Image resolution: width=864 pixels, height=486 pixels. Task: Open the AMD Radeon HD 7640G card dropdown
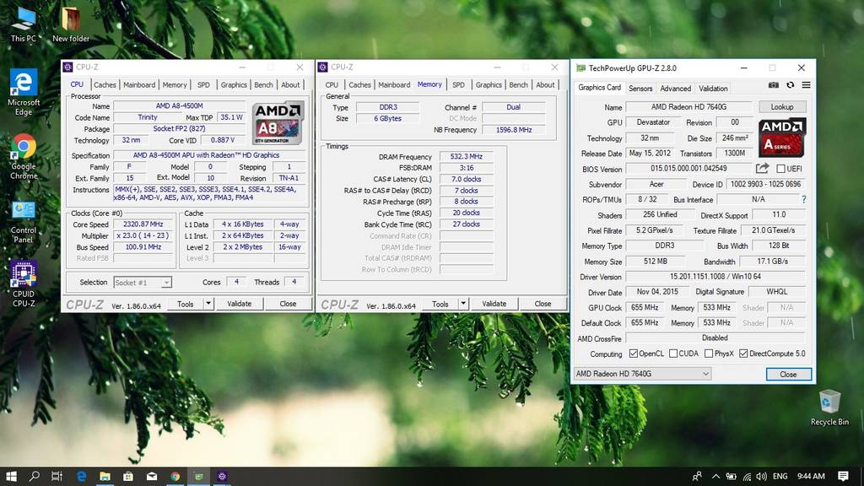tap(642, 374)
